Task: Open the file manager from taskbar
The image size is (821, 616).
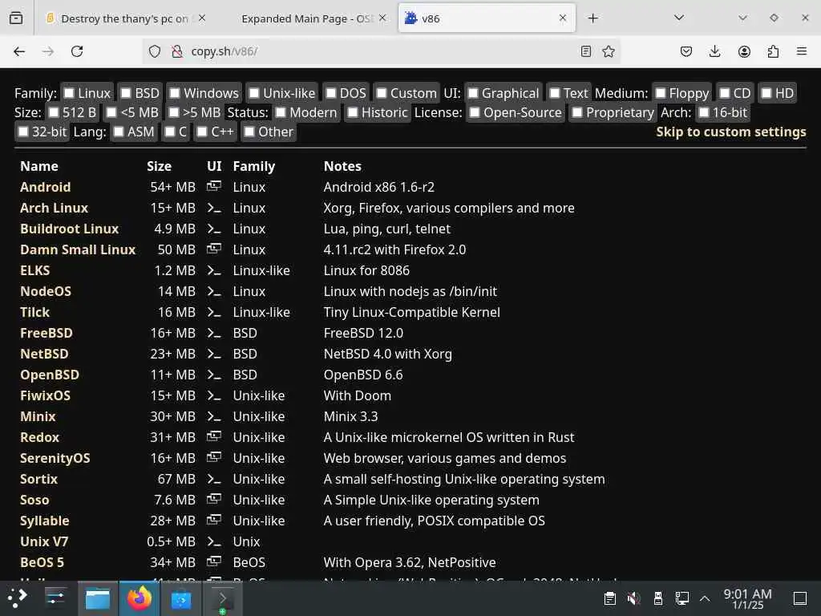Action: [97, 598]
